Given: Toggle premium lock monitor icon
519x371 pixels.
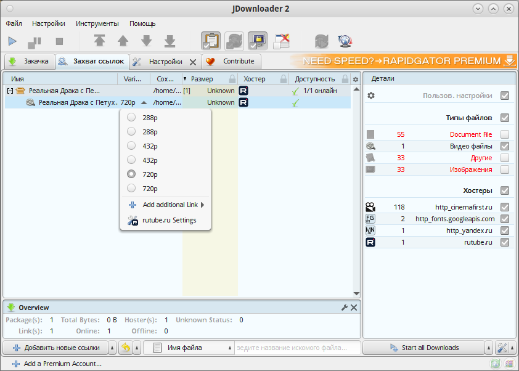Looking at the screenshot, I should (x=258, y=41).
